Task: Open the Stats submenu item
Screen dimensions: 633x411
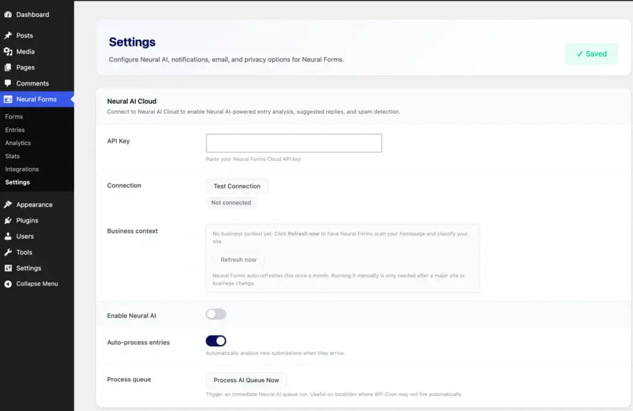Action: [x=12, y=156]
